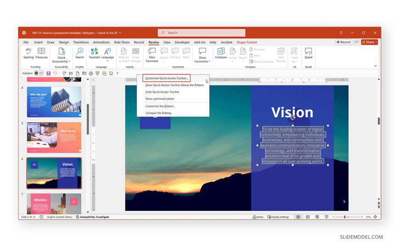This screenshot has height=247, width=399.
Task: Open the Reviewing Pane
Action: pos(261,61)
